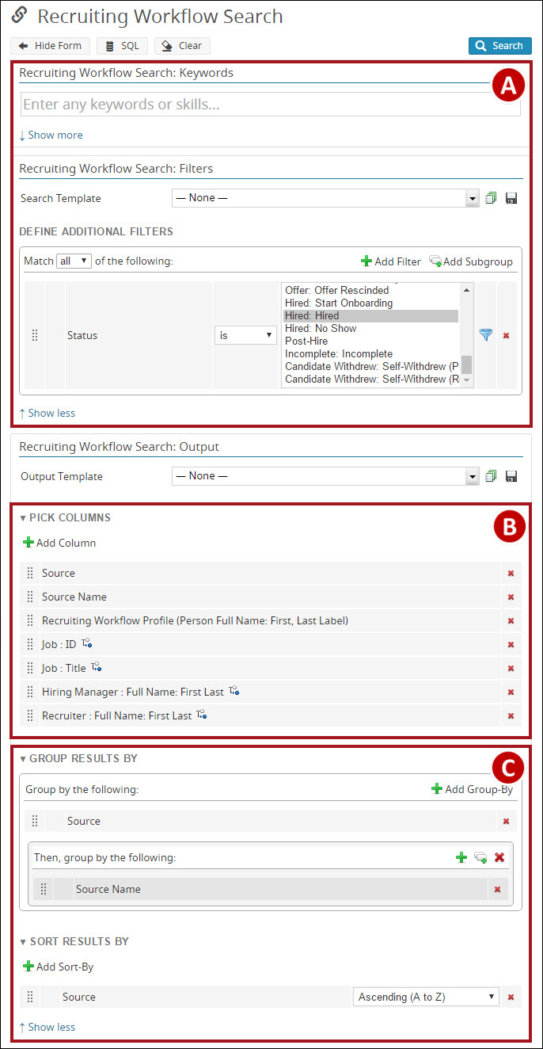Remove the Status filter with red X
543x1049 pixels.
[x=506, y=335]
